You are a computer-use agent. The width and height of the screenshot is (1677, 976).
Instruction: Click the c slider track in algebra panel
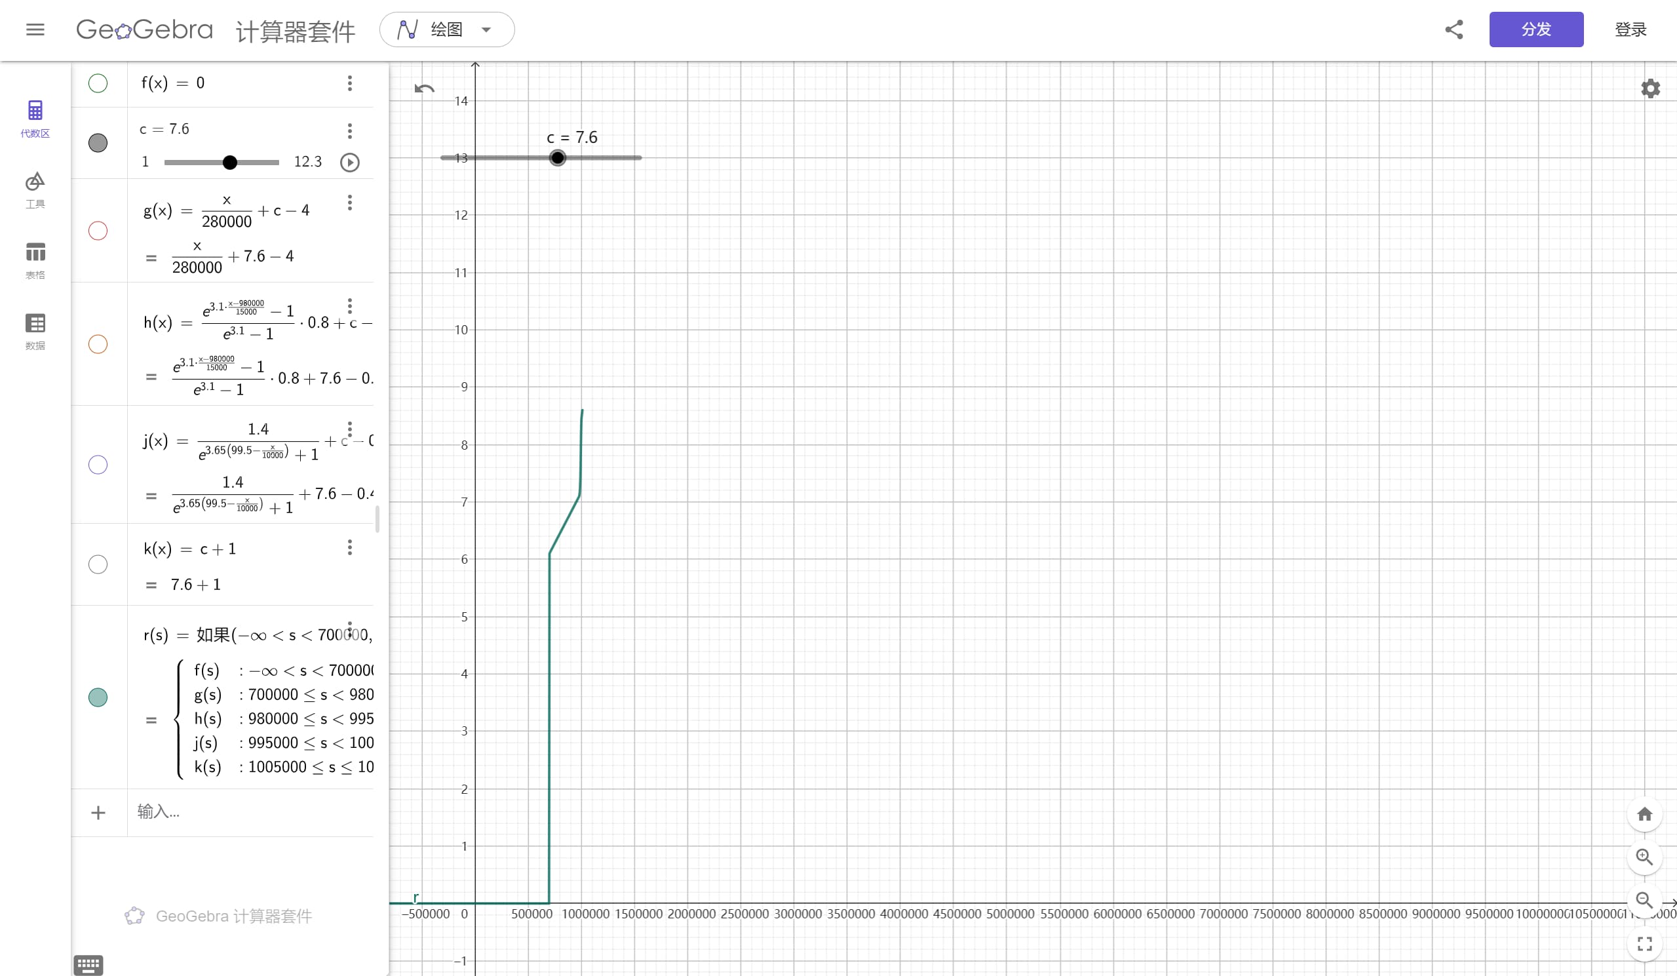coord(222,162)
